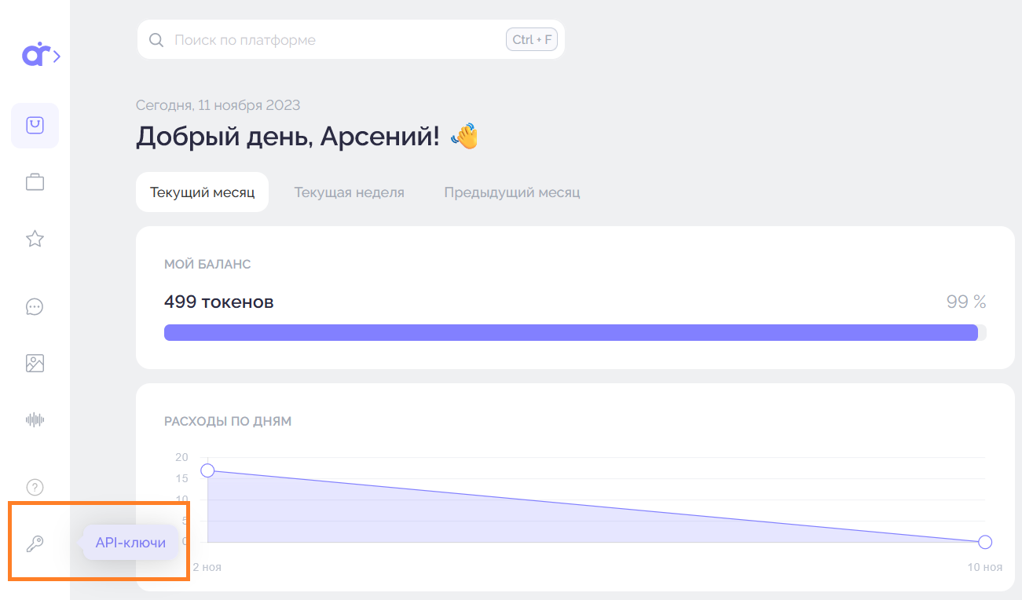The image size is (1022, 600).
Task: Click the "МОЙ БАЛАНС" heading
Action: pyautogui.click(x=207, y=265)
